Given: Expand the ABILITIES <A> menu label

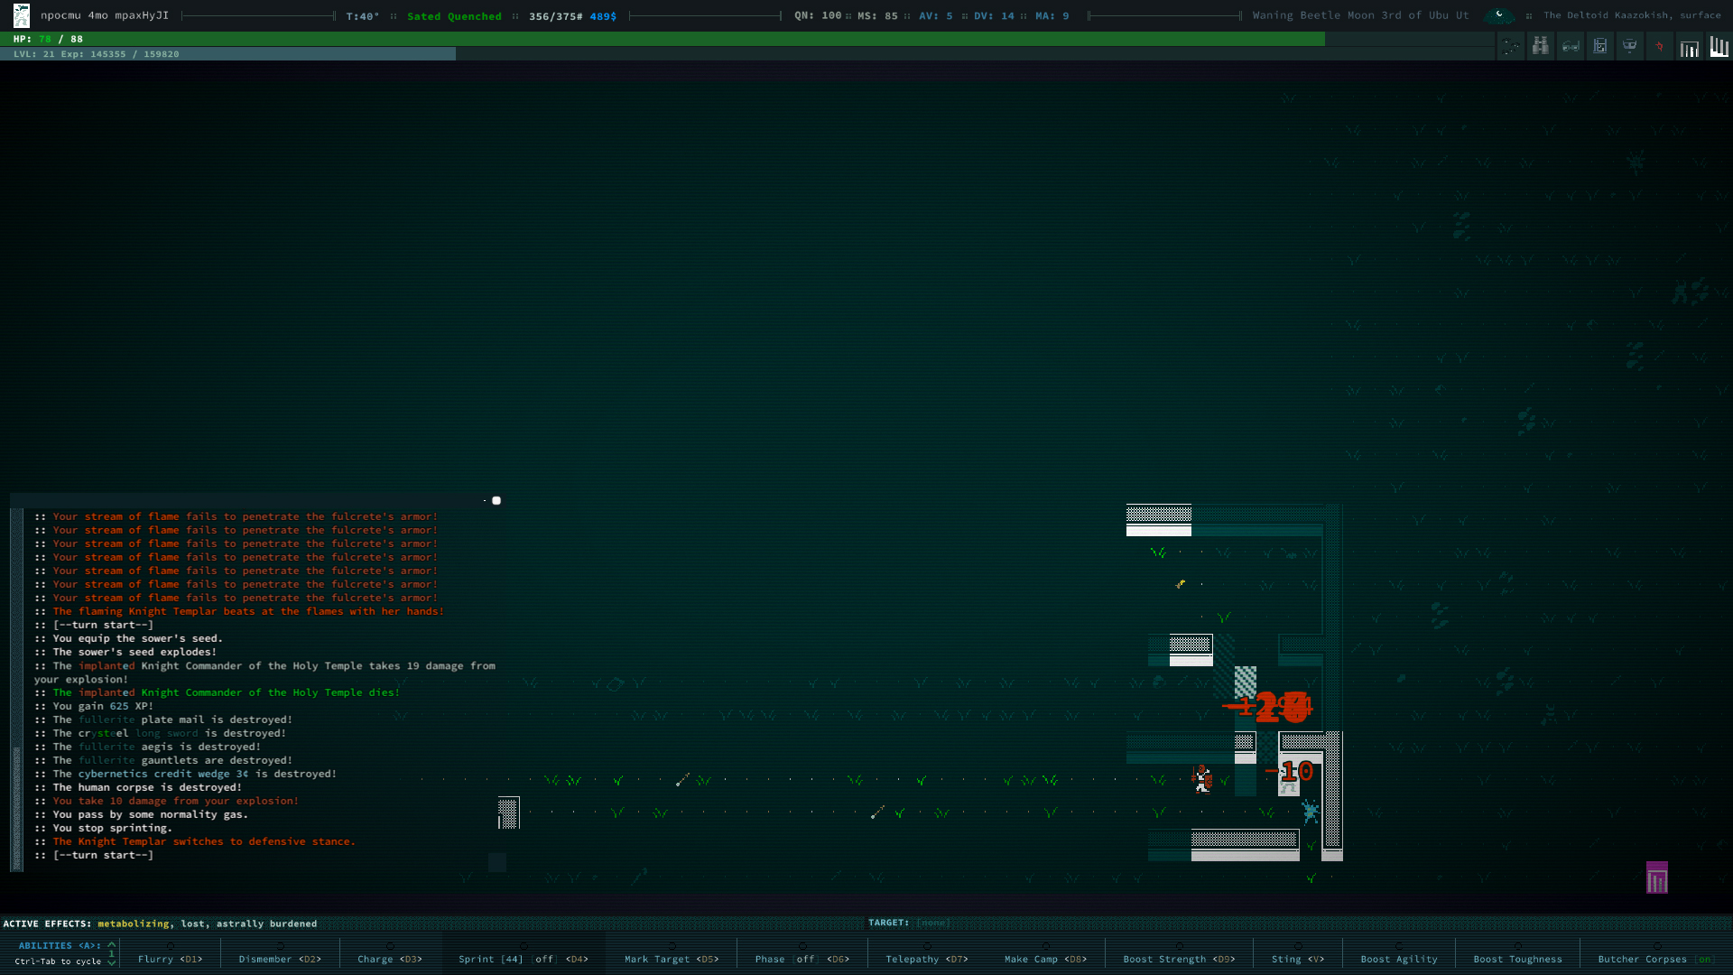Looking at the screenshot, I should pos(60,945).
